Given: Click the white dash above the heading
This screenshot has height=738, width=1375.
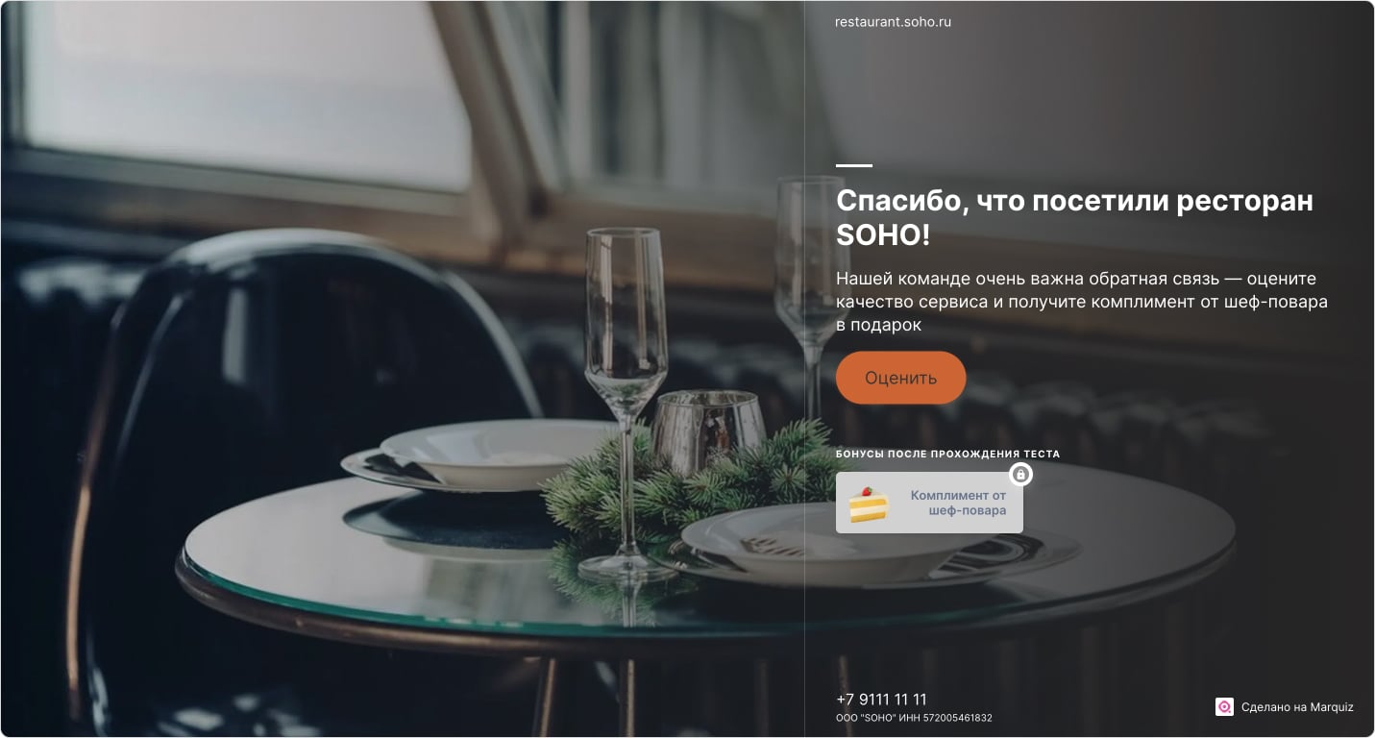Looking at the screenshot, I should point(853,165).
